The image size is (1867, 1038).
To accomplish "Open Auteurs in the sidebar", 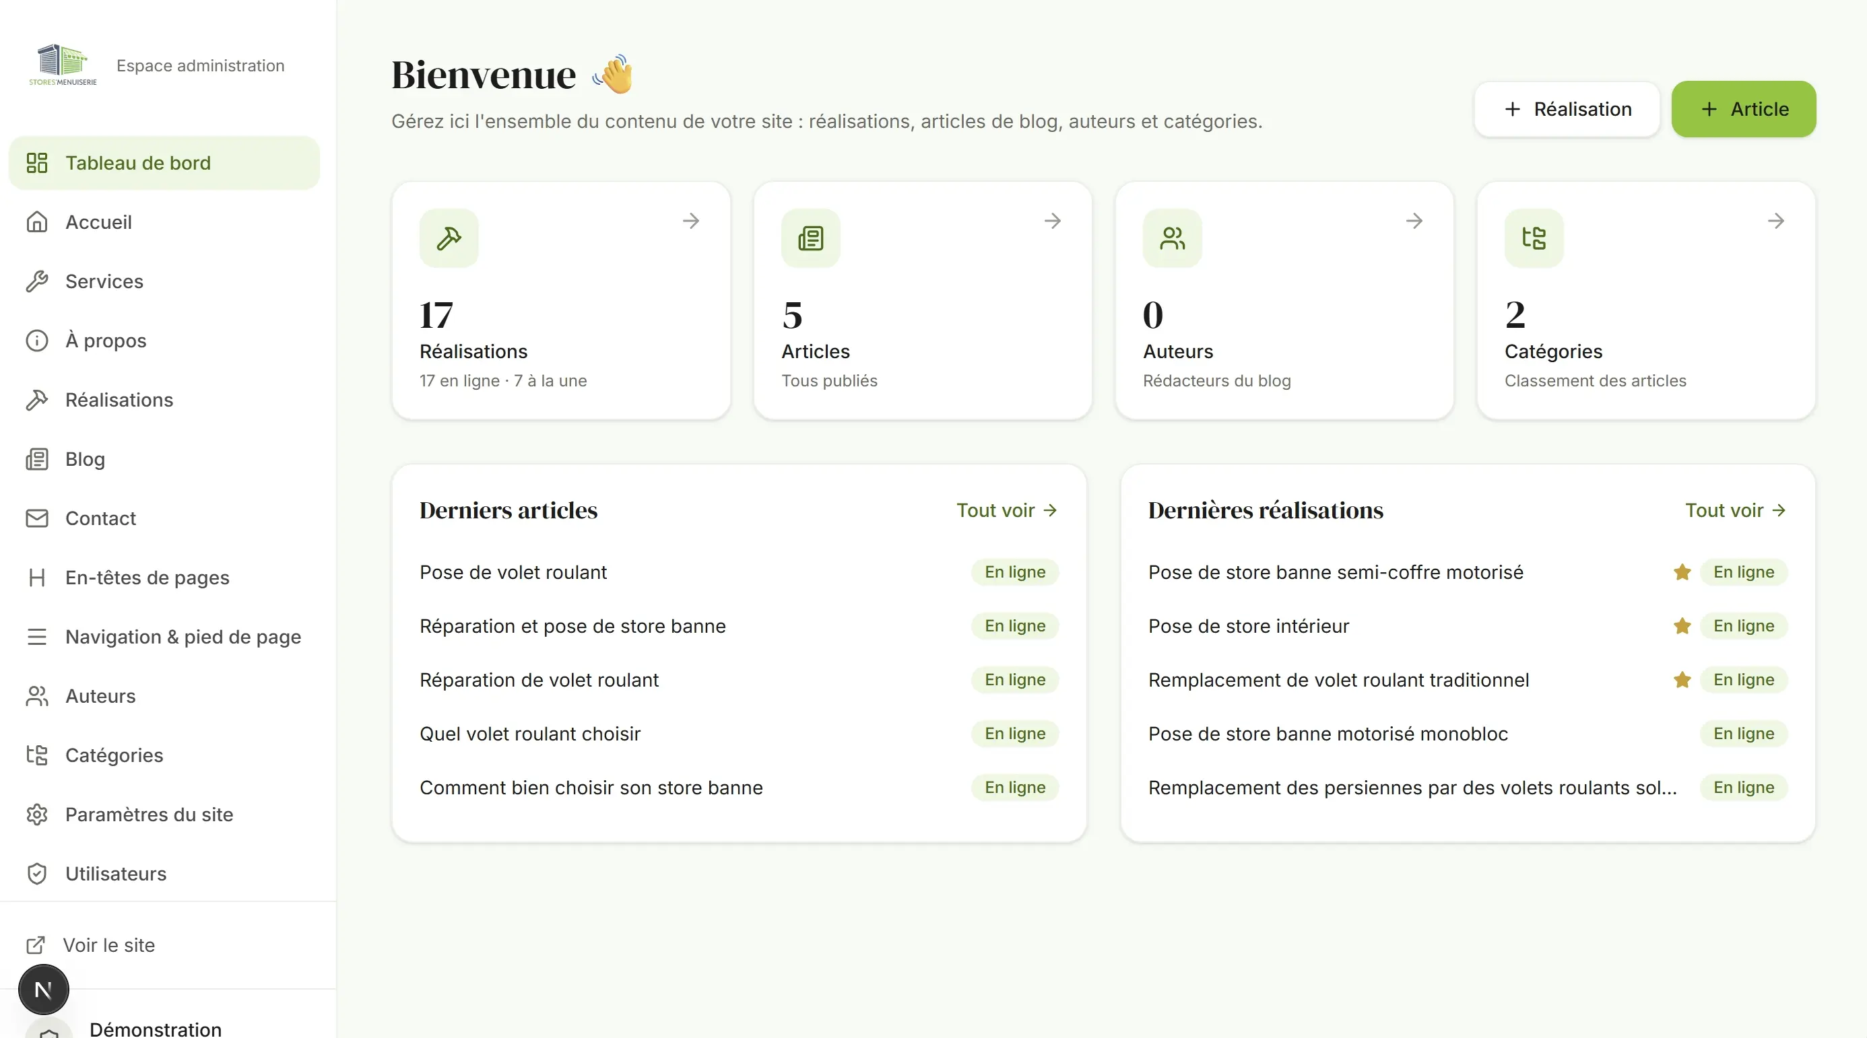I will click(164, 696).
